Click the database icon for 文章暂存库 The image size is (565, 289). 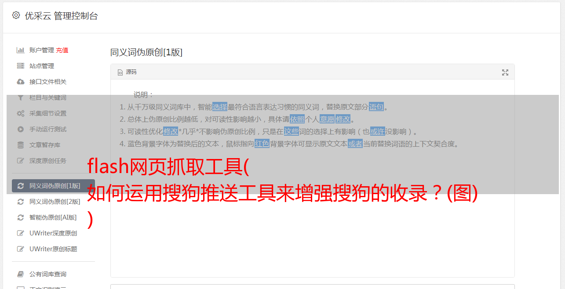(20, 145)
